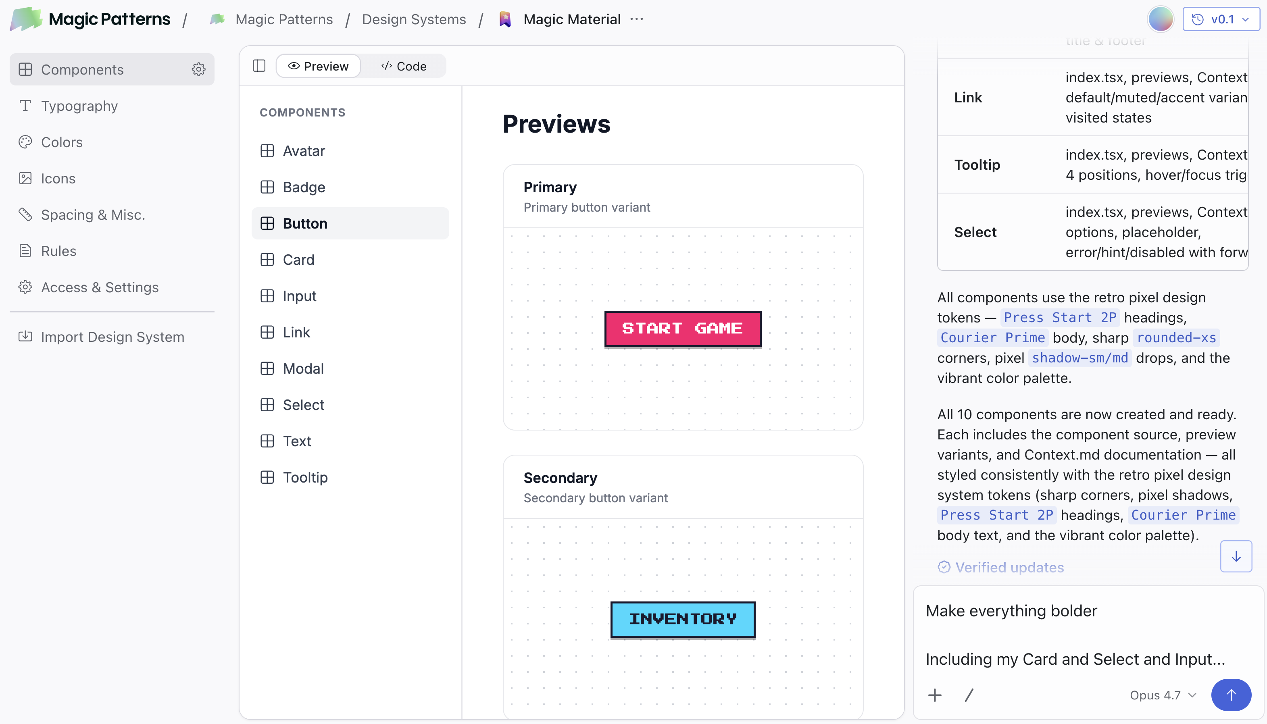Open the Colors section
Screen dimensions: 1267x724
62,142
